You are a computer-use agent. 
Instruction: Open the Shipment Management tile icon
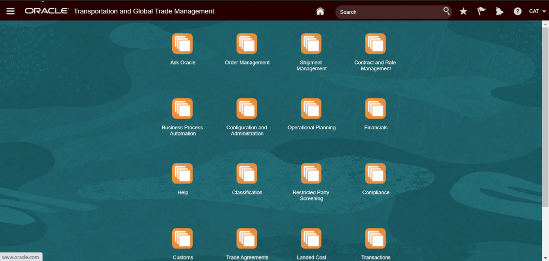[x=311, y=43]
